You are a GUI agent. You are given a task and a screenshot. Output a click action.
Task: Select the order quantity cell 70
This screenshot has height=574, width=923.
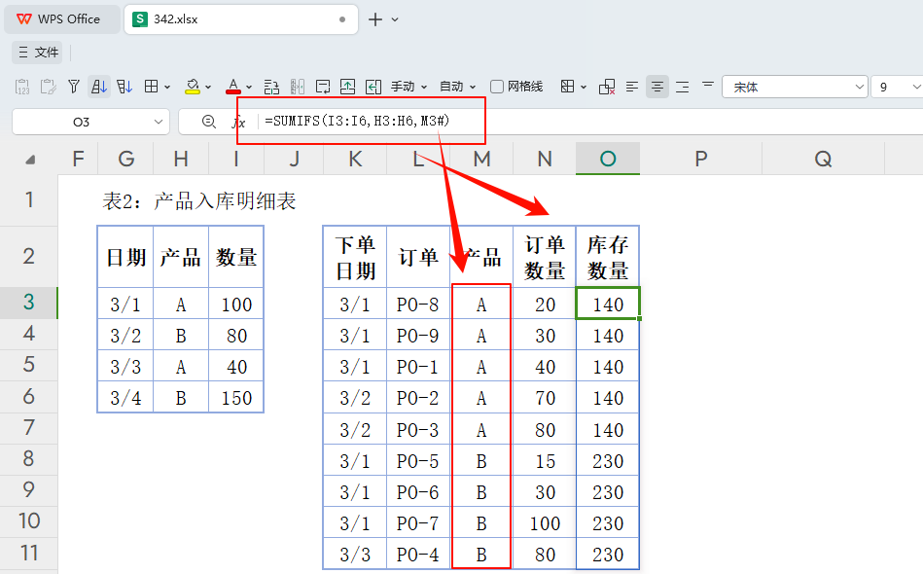[545, 398]
